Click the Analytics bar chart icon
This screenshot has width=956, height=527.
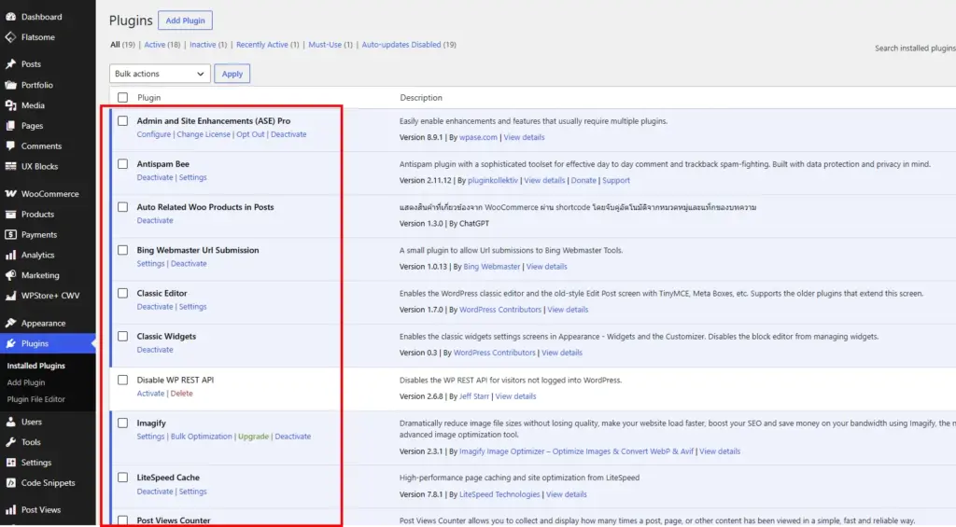click(11, 255)
